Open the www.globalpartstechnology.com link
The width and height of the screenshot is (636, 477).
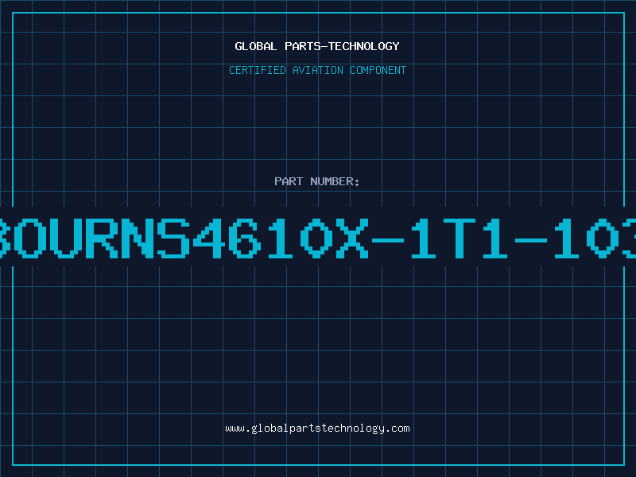[x=317, y=429]
